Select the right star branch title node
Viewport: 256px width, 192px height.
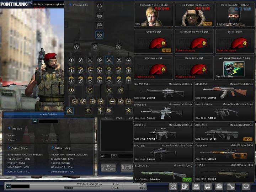[x=118, y=47]
